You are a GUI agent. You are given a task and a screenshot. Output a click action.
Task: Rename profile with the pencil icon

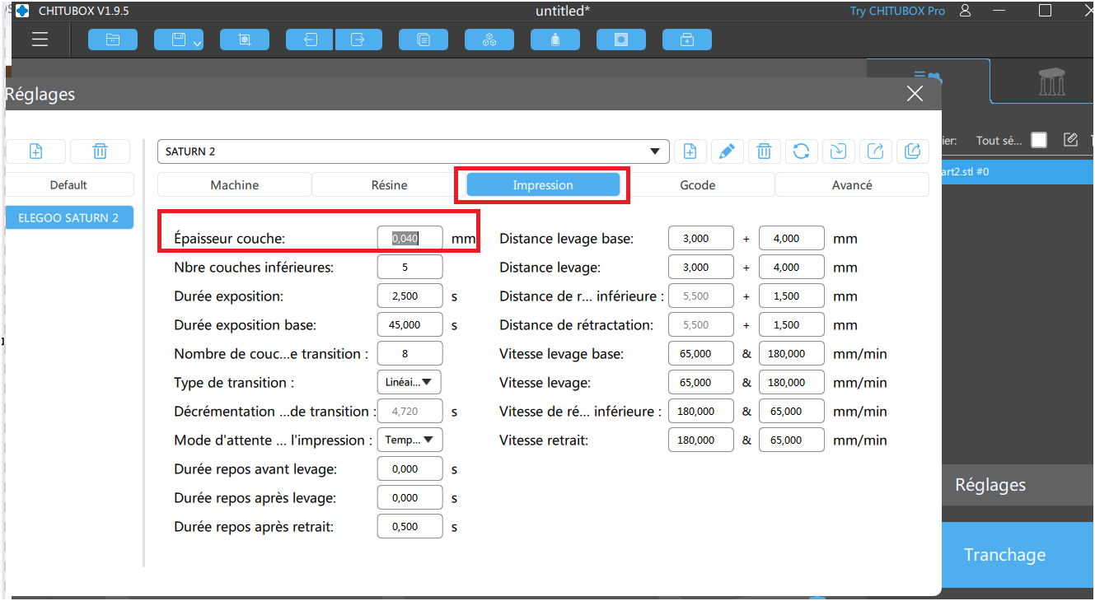click(728, 151)
